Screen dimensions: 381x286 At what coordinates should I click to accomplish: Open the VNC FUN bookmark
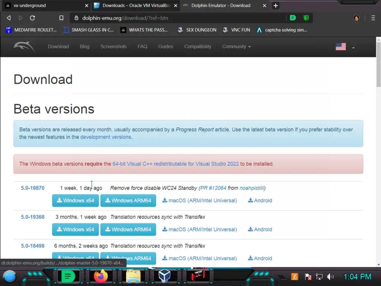click(x=236, y=30)
